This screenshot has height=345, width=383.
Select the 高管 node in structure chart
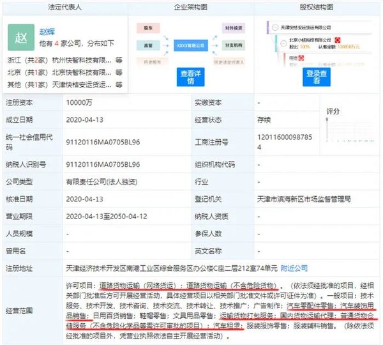click(148, 45)
